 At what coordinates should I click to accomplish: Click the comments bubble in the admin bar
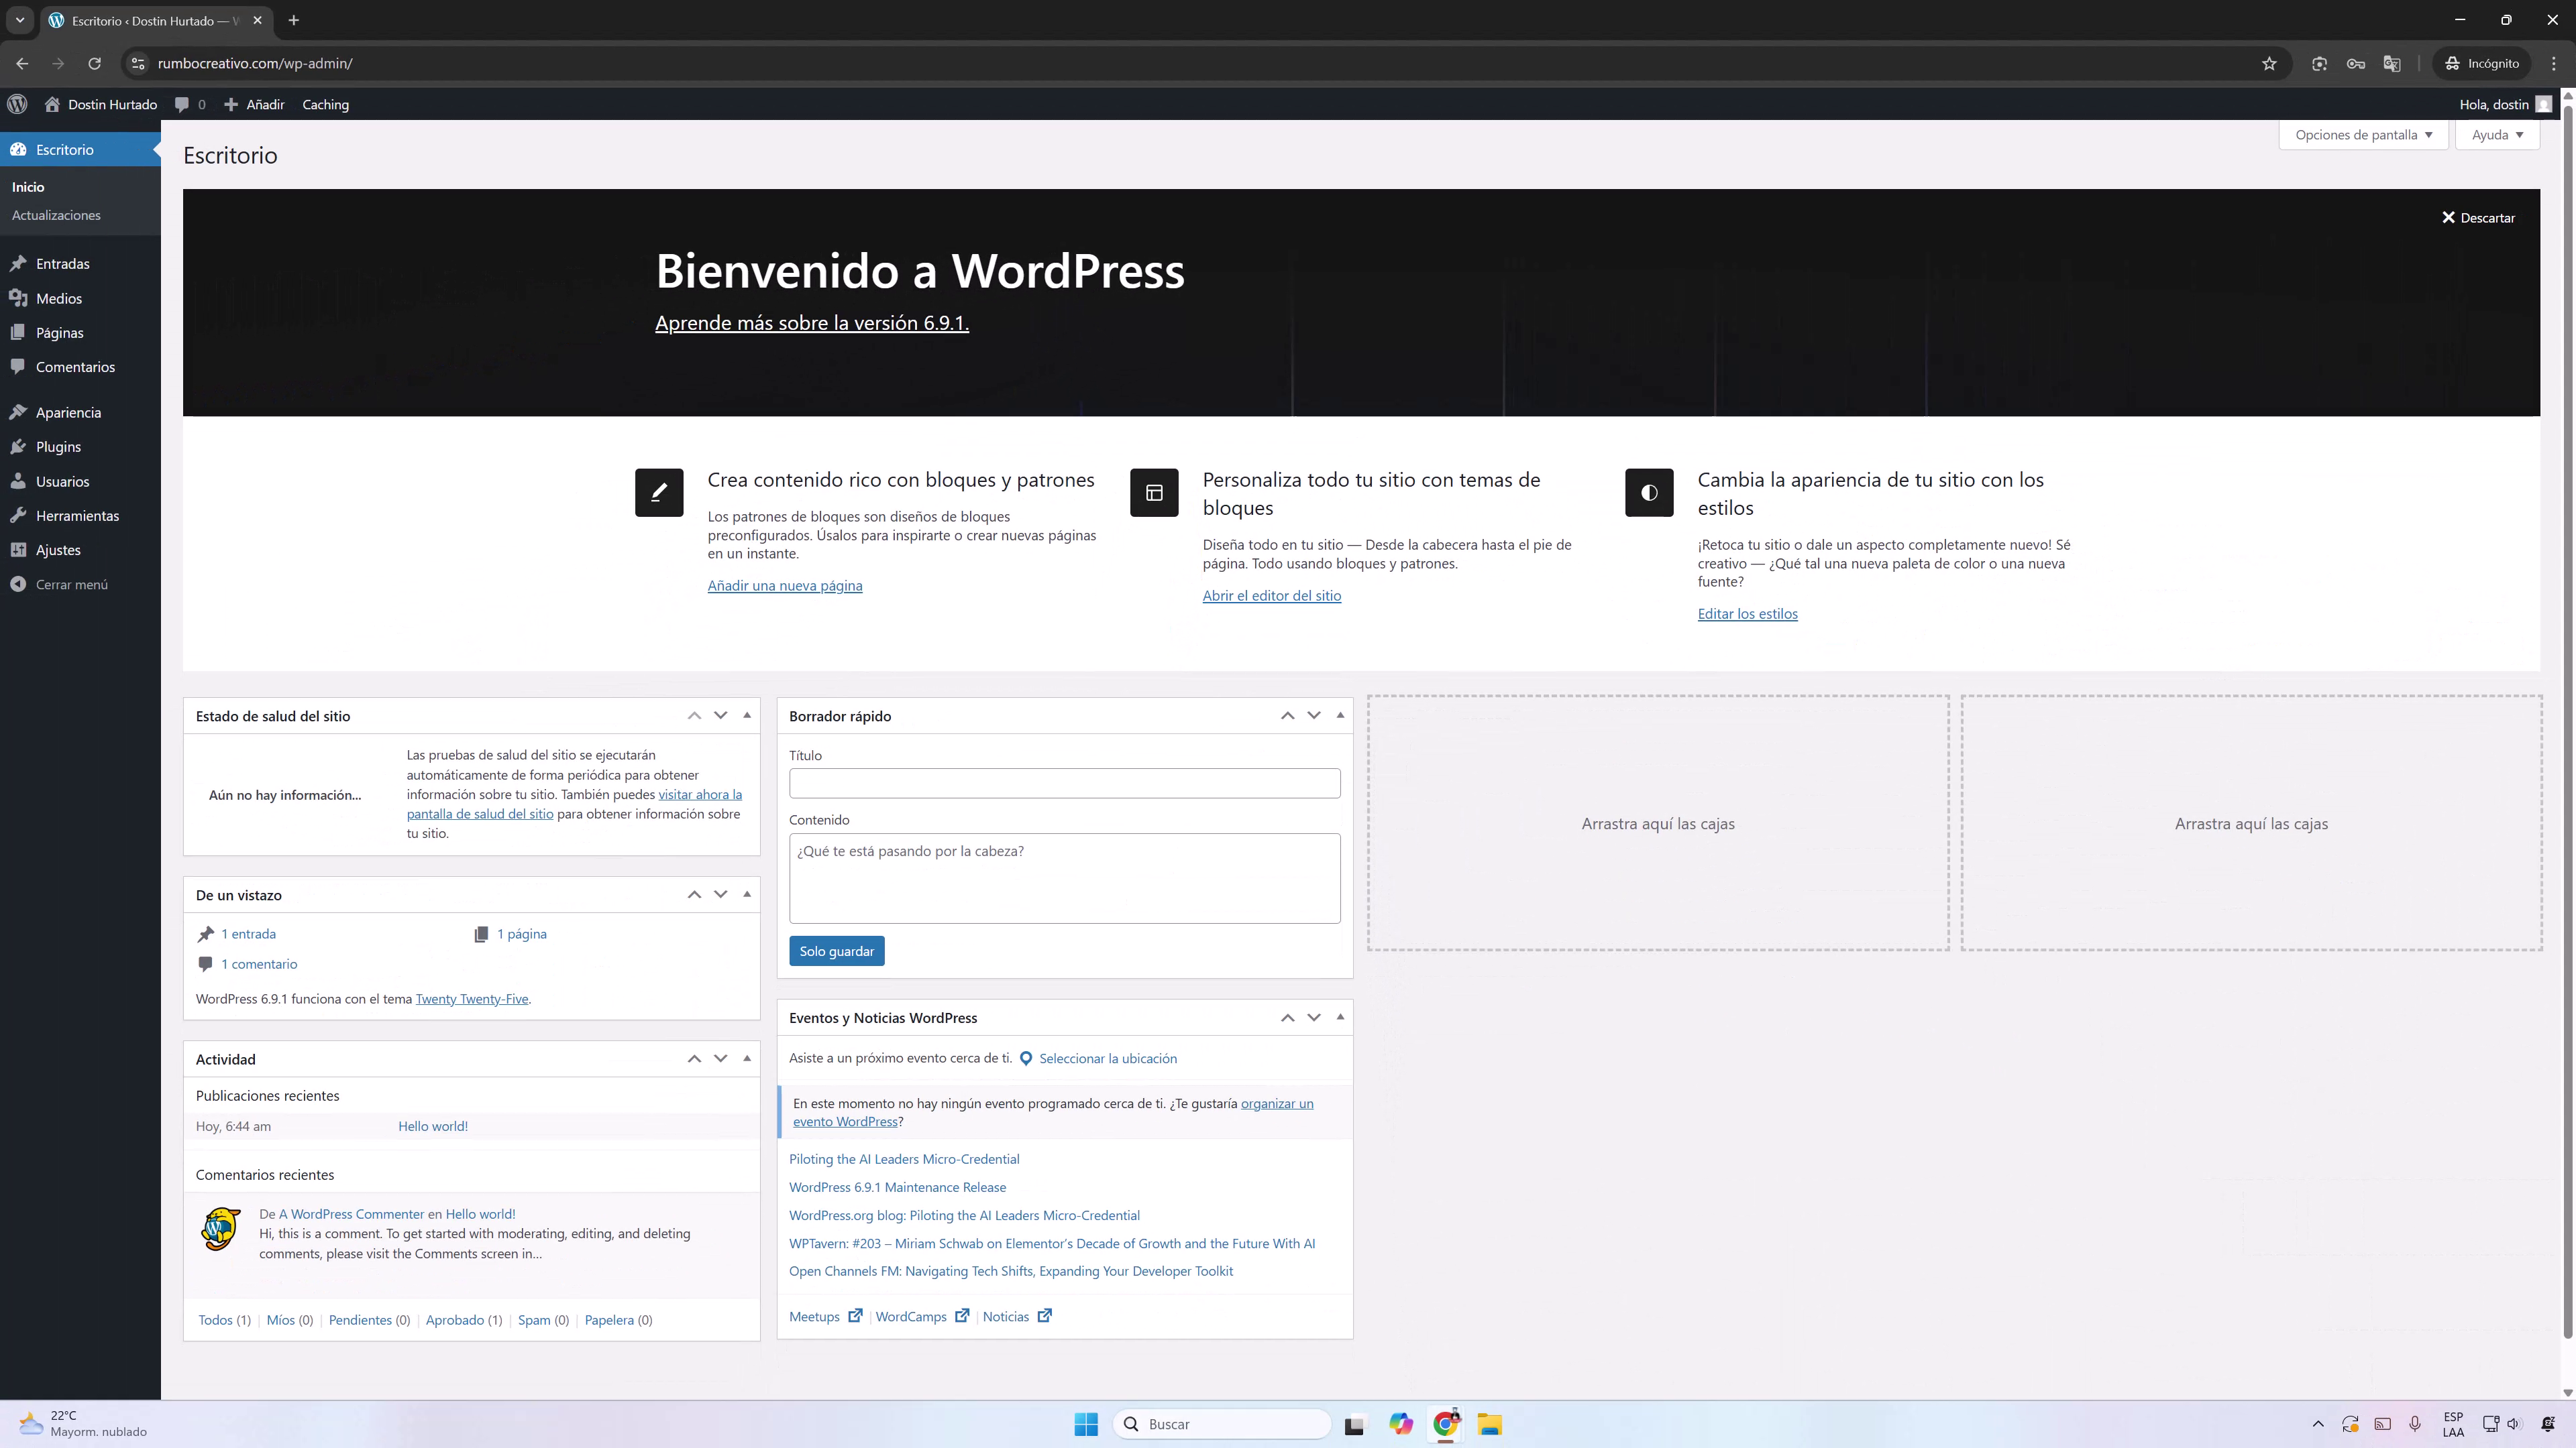183,104
